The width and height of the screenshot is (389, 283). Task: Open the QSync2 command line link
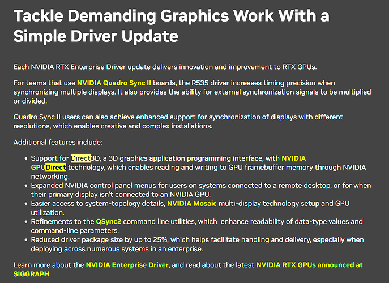click(x=108, y=221)
